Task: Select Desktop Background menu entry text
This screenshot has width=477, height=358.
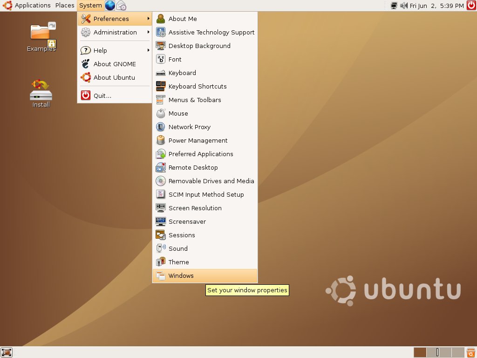Action: click(199, 46)
